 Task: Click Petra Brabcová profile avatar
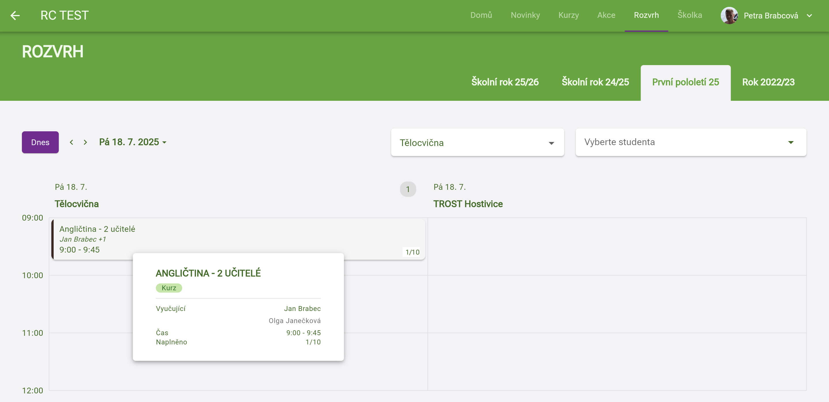pos(729,16)
